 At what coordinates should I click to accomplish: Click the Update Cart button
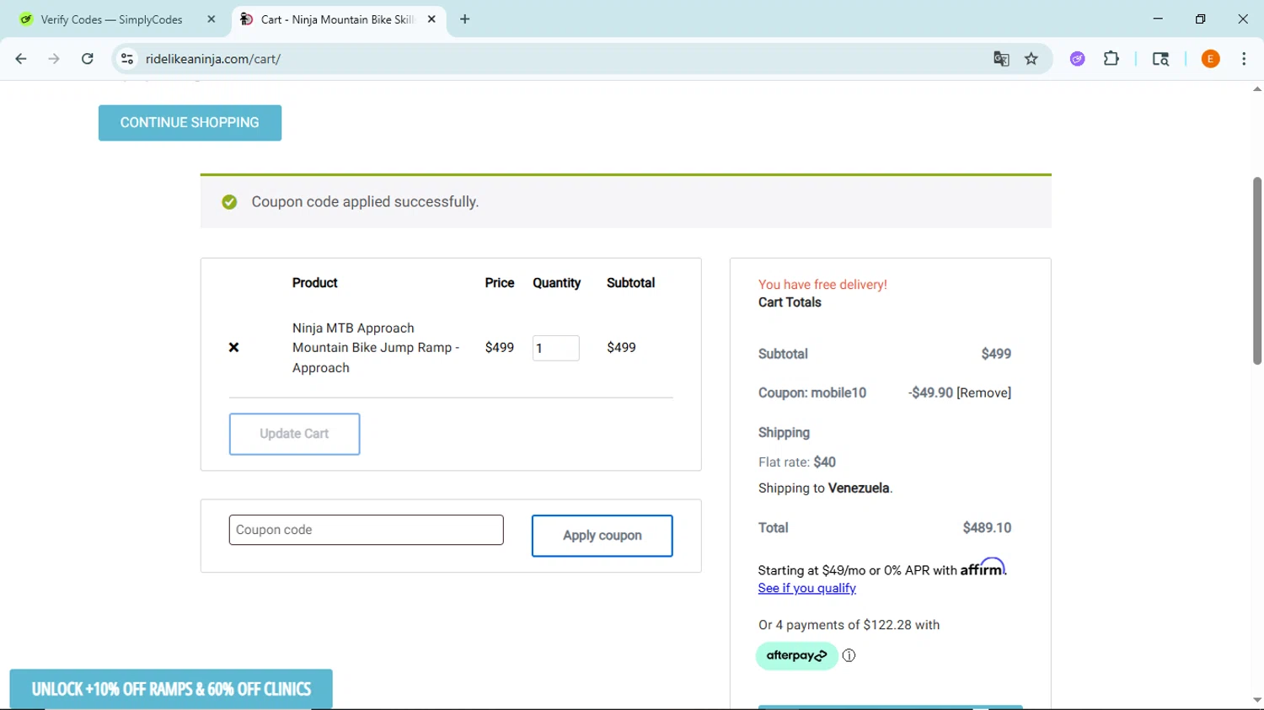(x=294, y=434)
